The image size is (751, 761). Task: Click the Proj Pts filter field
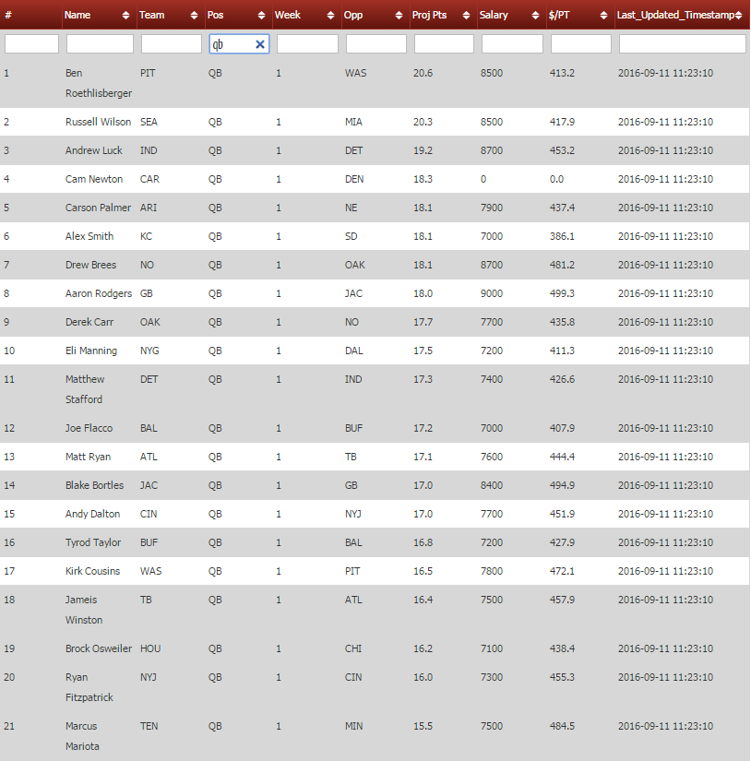444,44
